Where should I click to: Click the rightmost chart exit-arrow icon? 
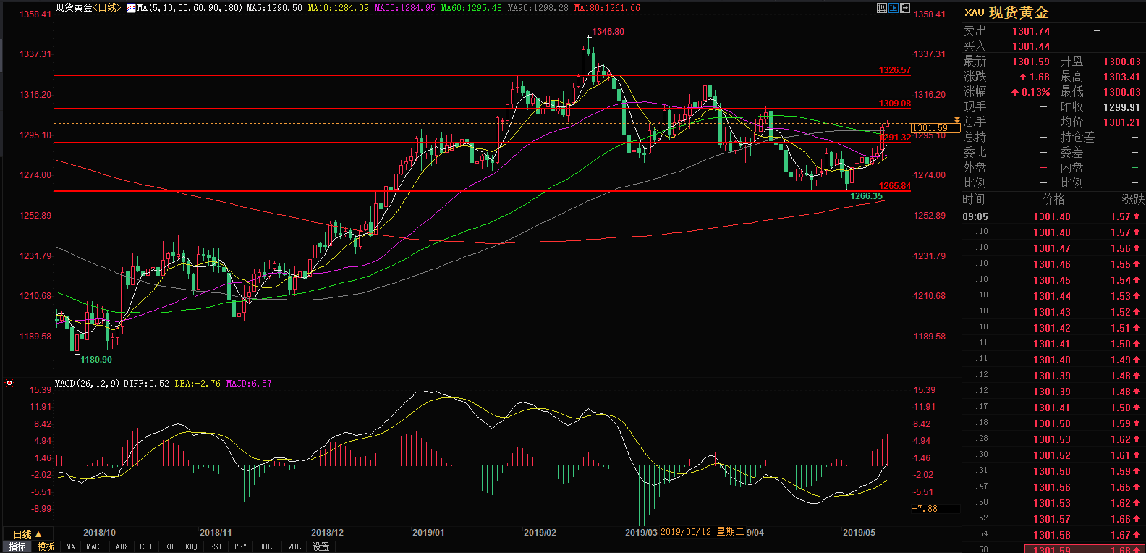[904, 8]
